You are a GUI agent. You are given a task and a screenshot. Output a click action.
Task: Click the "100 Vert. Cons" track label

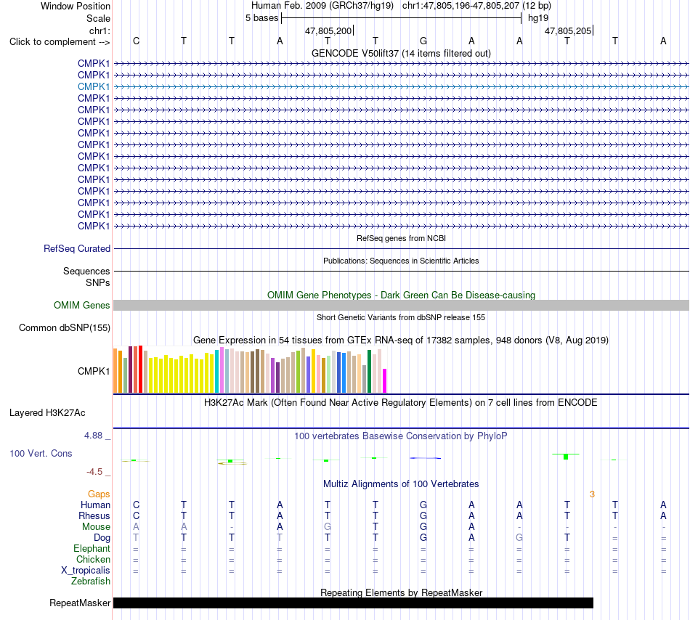tap(41, 453)
